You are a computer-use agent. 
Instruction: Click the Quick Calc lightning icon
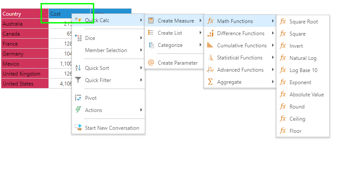coord(78,20)
